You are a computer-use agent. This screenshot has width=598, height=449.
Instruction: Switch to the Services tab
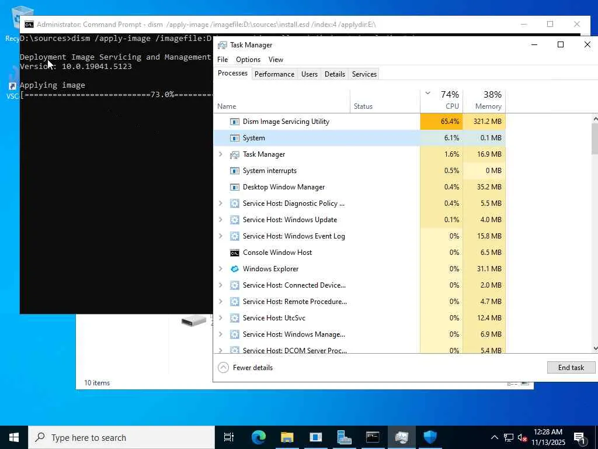point(364,74)
